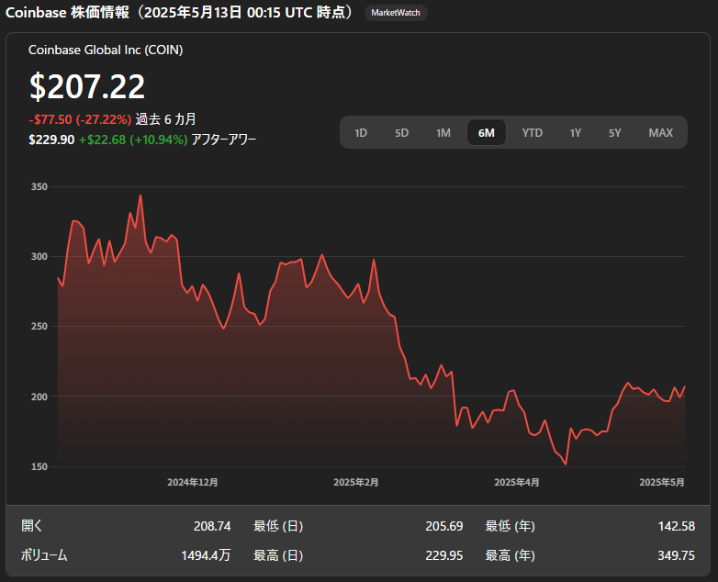Click the ボリューム label
Image resolution: width=718 pixels, height=582 pixels.
click(x=44, y=556)
